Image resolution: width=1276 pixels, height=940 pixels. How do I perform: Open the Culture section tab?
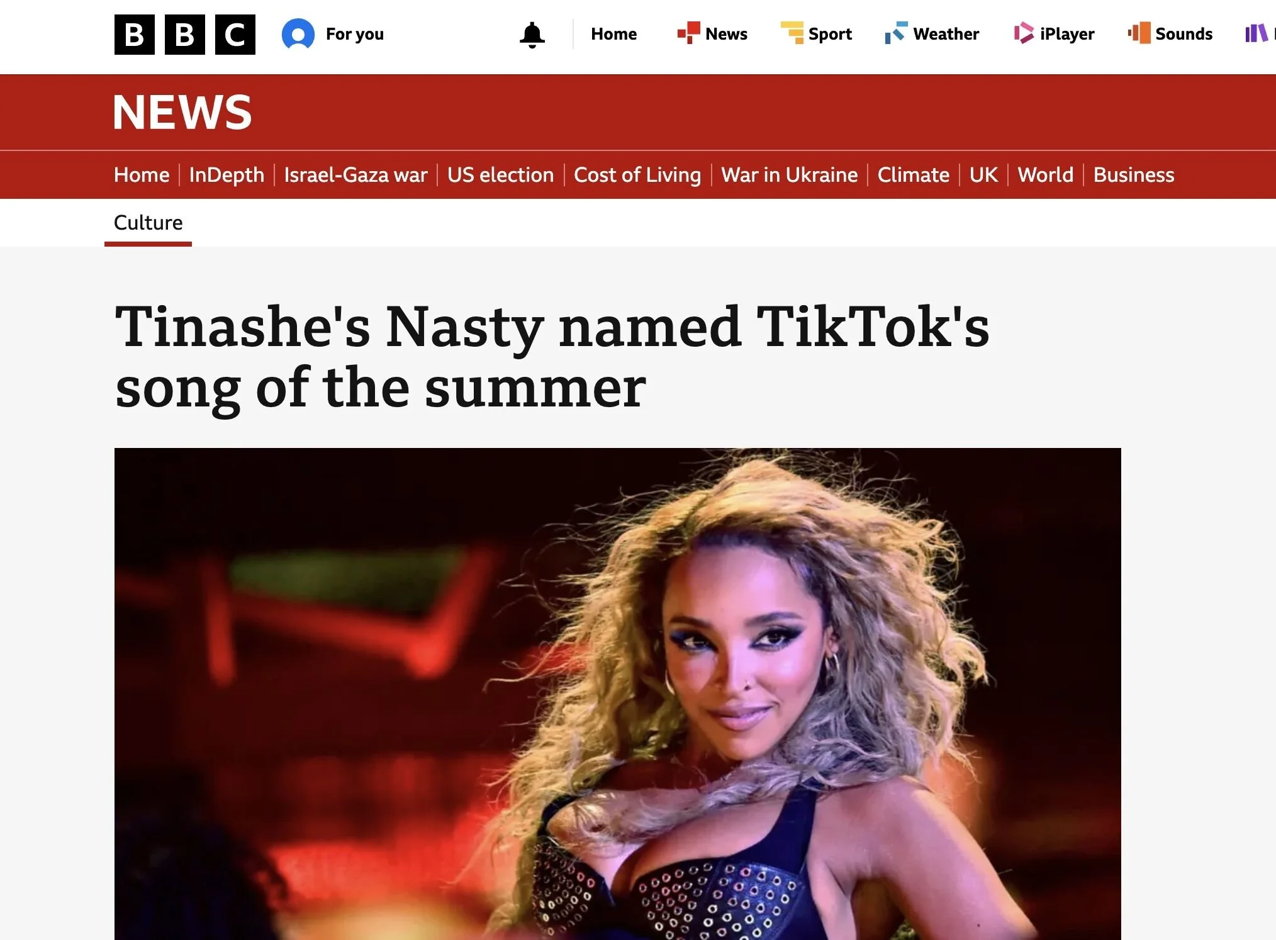[148, 223]
